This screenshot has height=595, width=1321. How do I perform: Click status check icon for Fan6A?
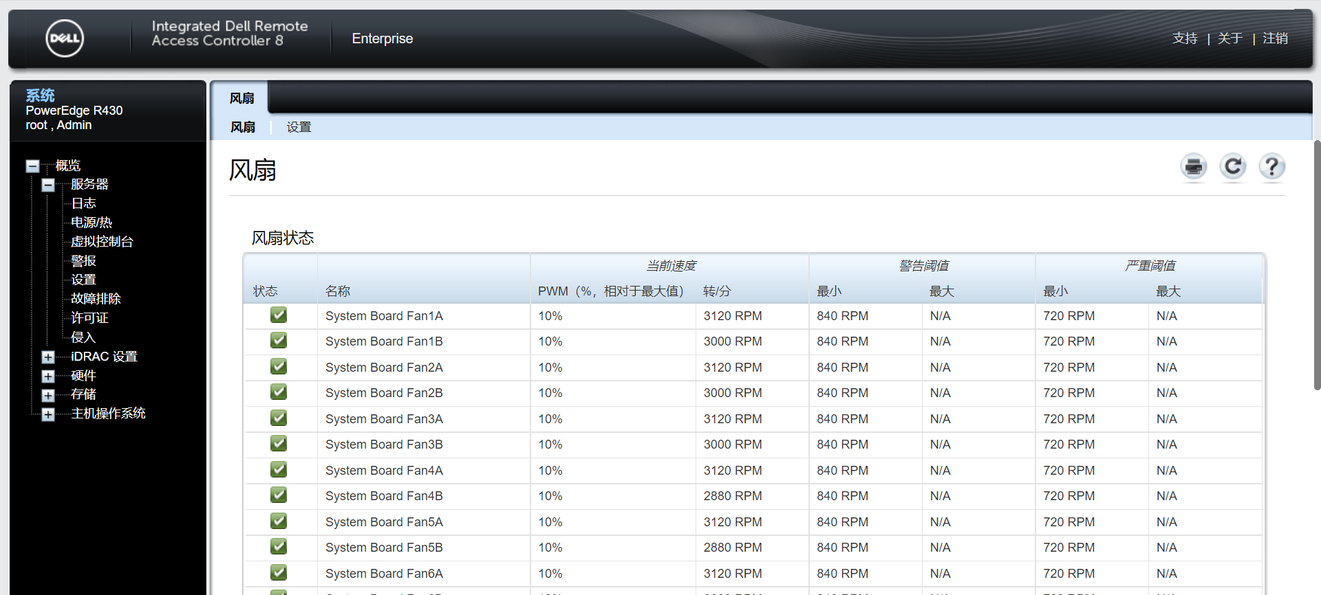(x=279, y=573)
